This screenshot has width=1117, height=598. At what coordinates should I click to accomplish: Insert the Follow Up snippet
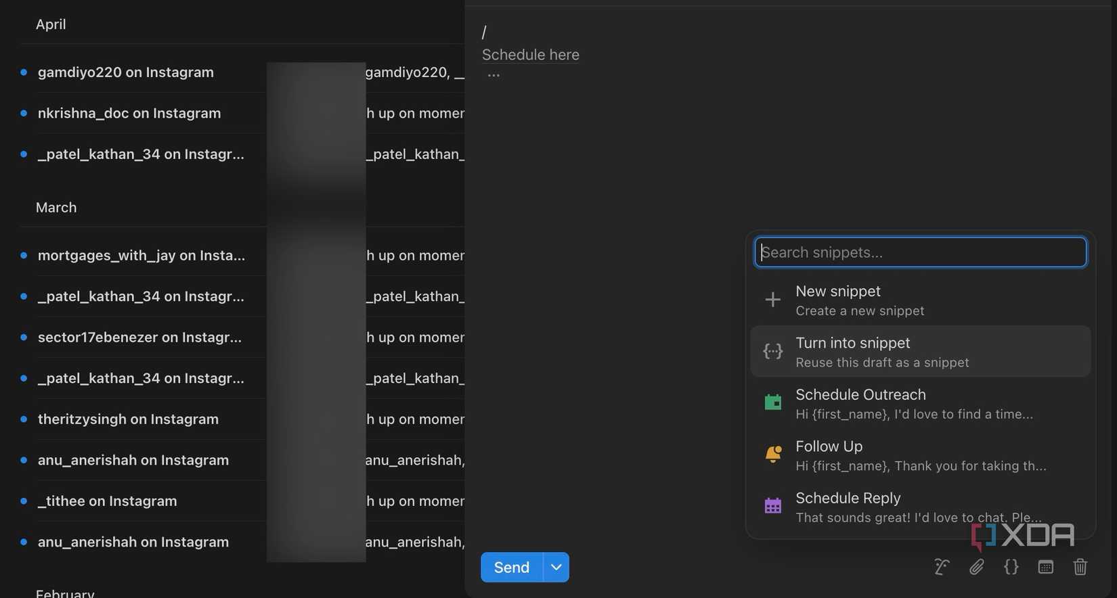coord(921,455)
